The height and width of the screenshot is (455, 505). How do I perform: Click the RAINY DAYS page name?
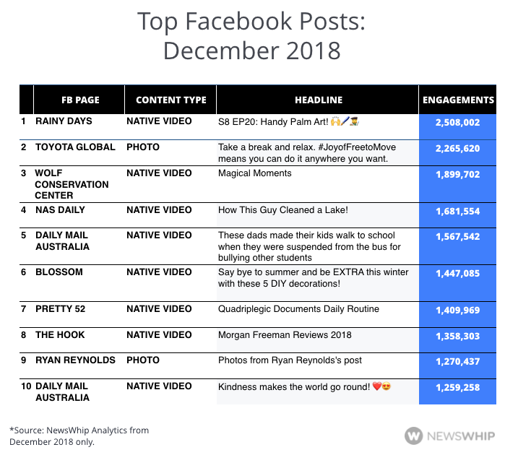(x=64, y=122)
